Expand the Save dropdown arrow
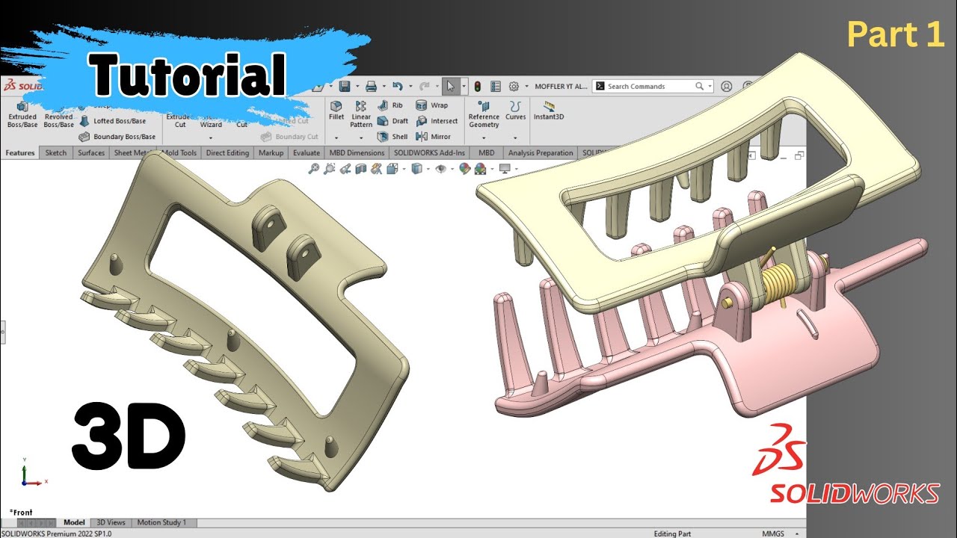Viewport: 957px width, 538px height. (x=357, y=87)
